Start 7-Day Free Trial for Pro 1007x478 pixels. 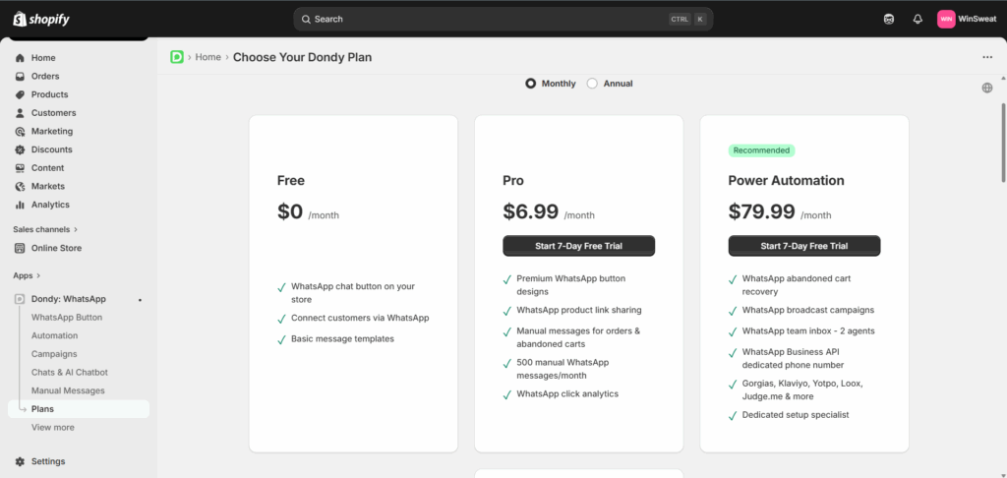tap(578, 246)
